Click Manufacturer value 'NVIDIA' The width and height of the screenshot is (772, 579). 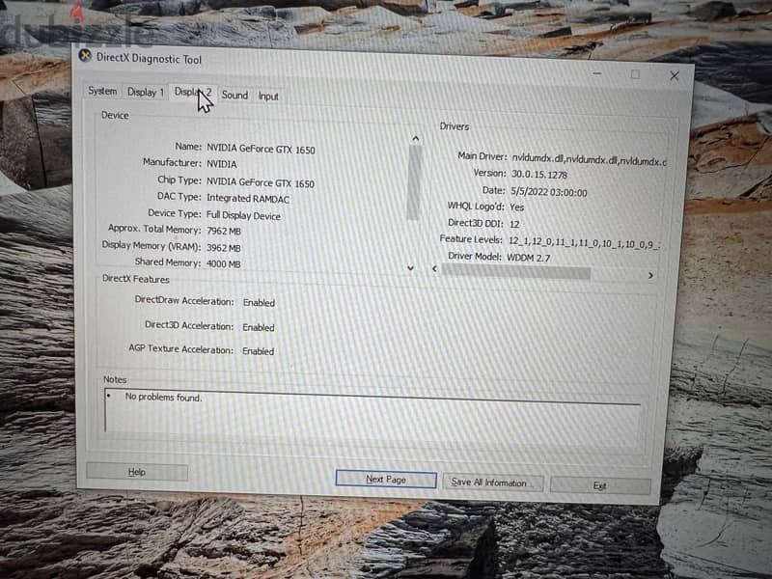[x=222, y=164]
